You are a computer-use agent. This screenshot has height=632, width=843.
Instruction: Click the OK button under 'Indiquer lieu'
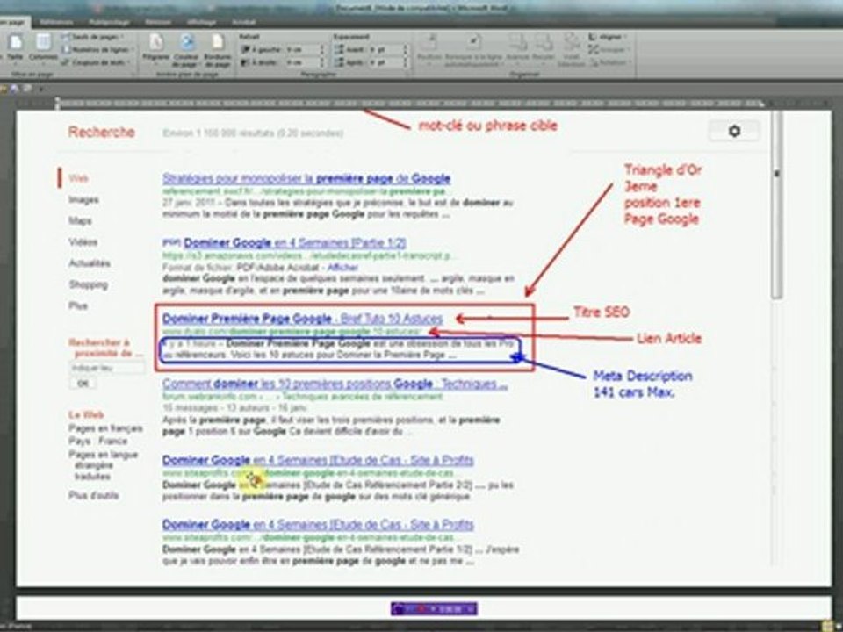83,384
